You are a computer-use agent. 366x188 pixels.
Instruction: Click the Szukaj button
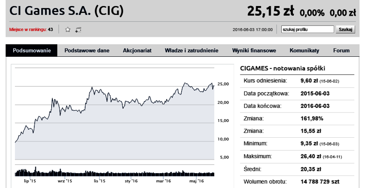pos(346,29)
